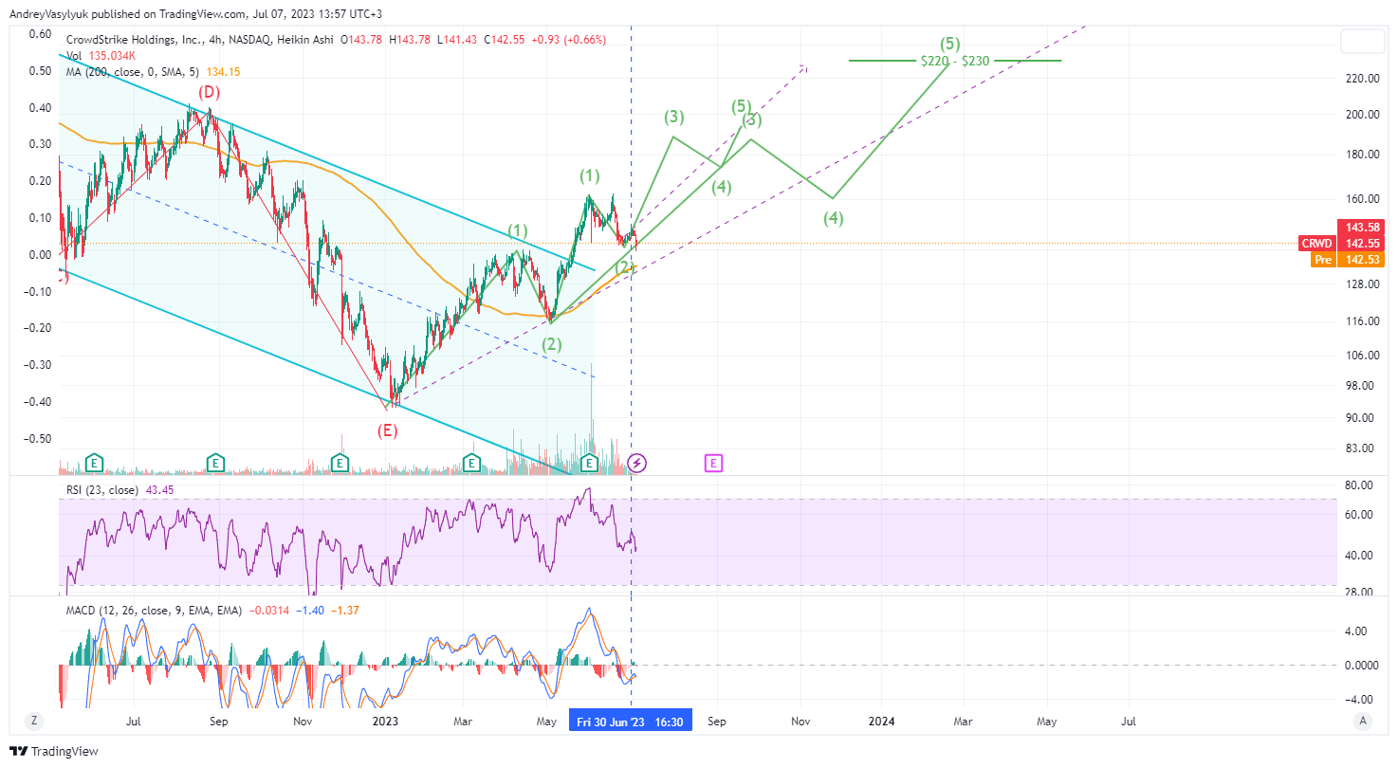Click the 180.00 price axis value
Image resolution: width=1398 pixels, height=768 pixels.
click(x=1362, y=155)
